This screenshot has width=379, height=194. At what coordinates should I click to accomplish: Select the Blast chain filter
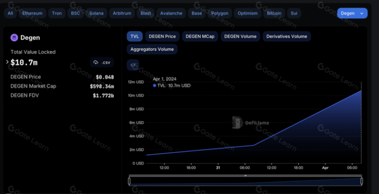coord(146,13)
